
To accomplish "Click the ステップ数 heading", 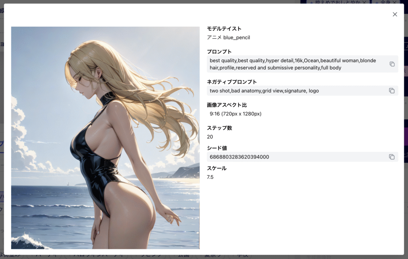I will point(220,128).
